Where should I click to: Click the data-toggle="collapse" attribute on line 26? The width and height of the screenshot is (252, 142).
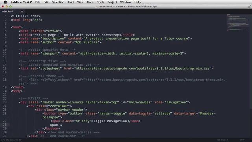coord(150,114)
